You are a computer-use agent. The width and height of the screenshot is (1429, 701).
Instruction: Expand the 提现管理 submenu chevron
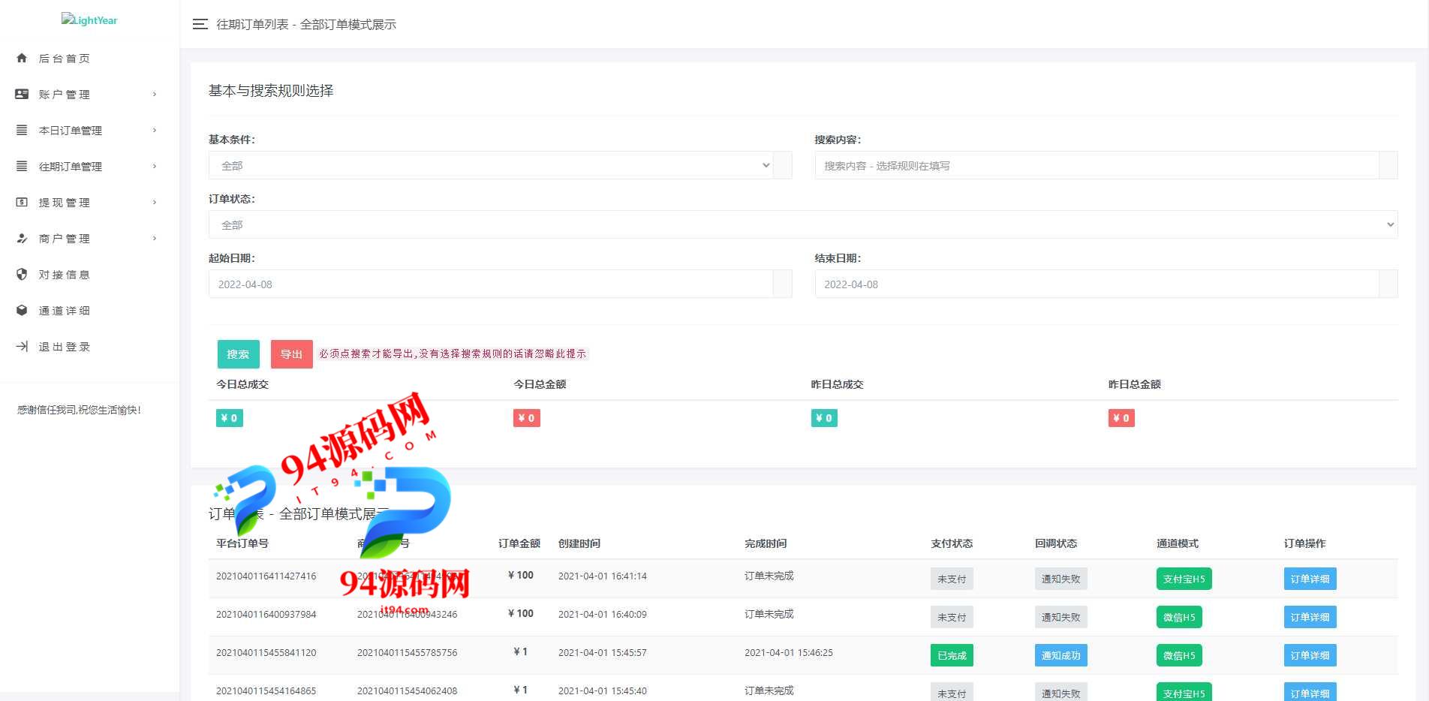coord(155,202)
